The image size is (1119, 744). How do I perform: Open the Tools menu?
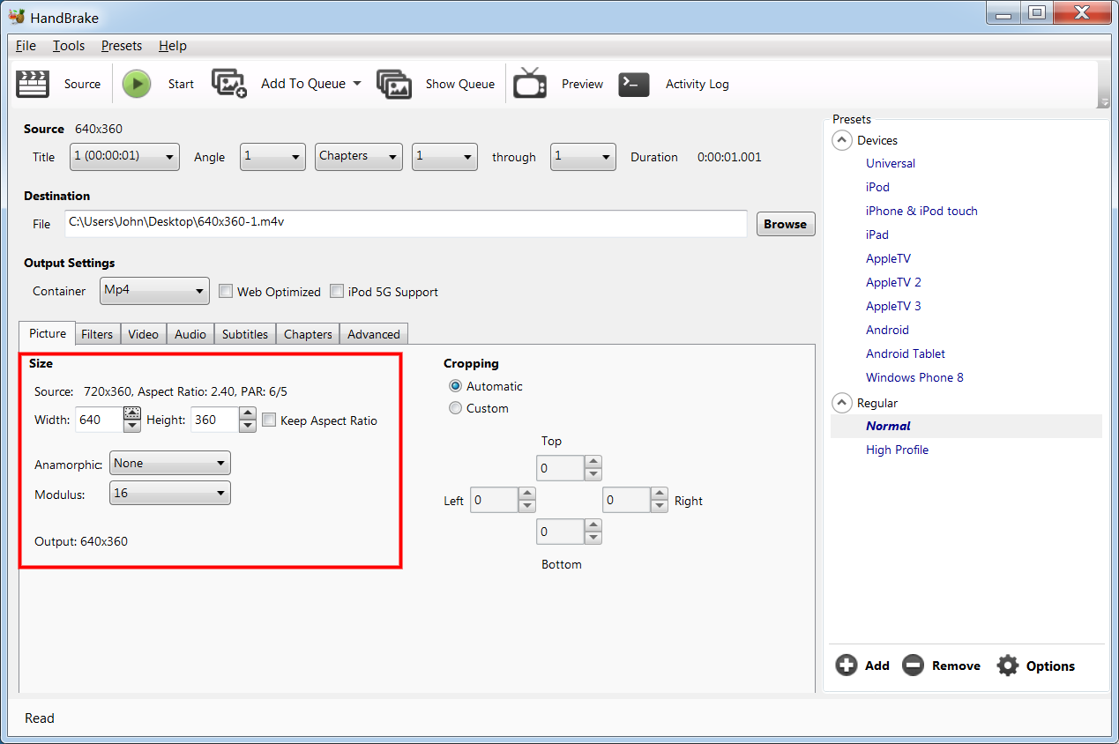click(69, 46)
